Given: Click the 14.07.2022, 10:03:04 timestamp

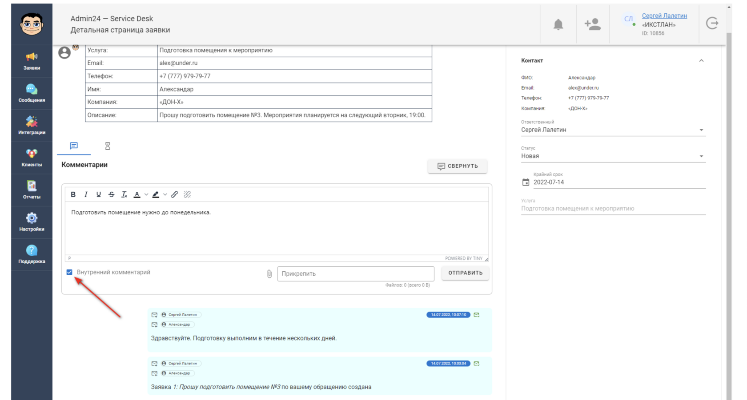Looking at the screenshot, I should 448,364.
